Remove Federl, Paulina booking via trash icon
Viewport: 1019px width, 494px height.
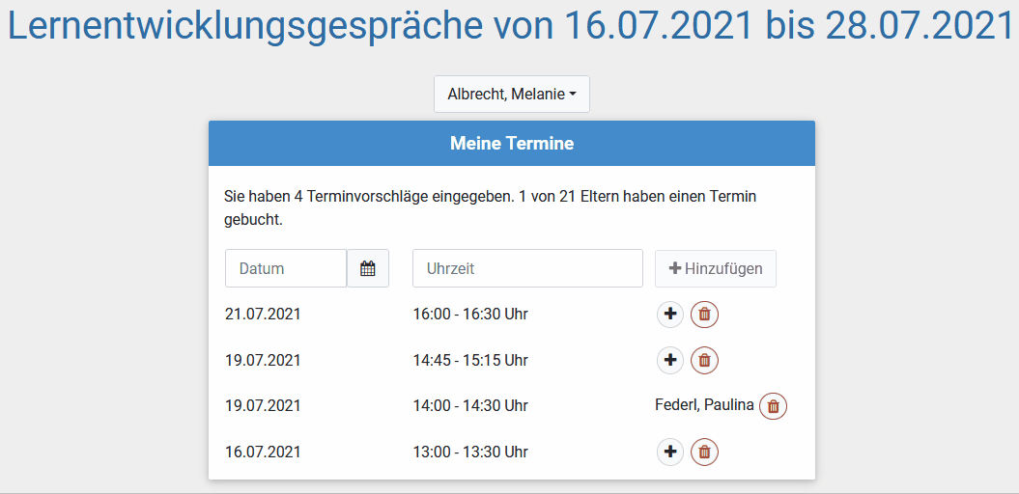coord(774,406)
